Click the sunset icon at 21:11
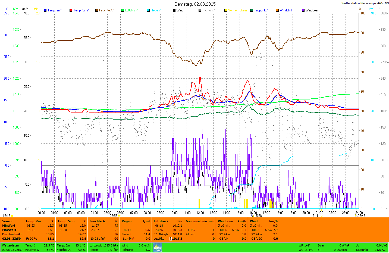The width and height of the screenshot is (389, 253). pyautogui.click(x=322, y=216)
